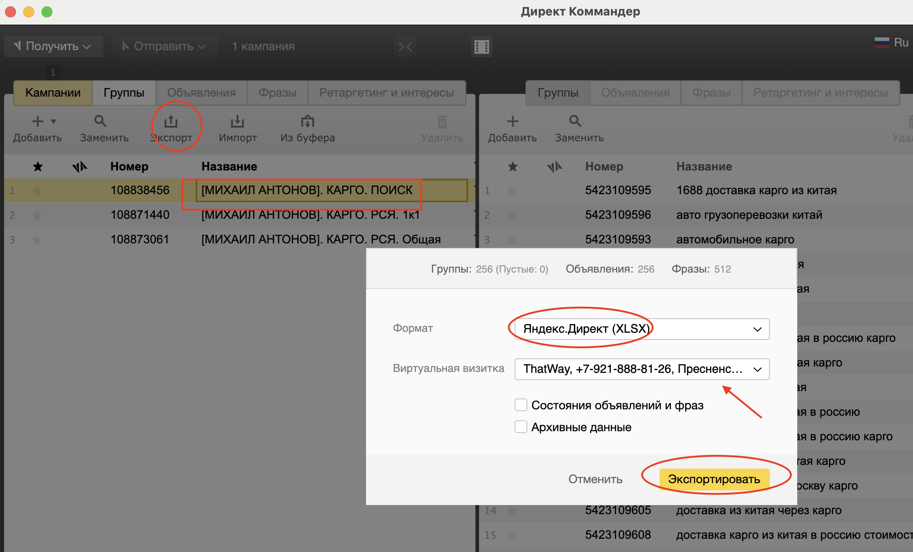
Task: Star group 5423109593
Action: [x=512, y=240]
